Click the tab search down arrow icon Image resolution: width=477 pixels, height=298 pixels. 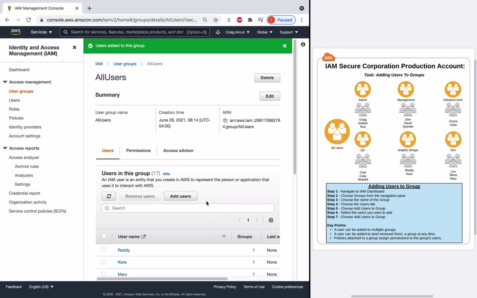(x=302, y=8)
